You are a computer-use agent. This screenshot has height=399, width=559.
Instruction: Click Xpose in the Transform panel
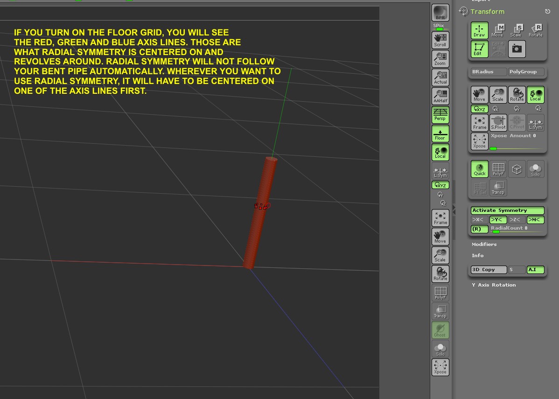pyautogui.click(x=479, y=141)
